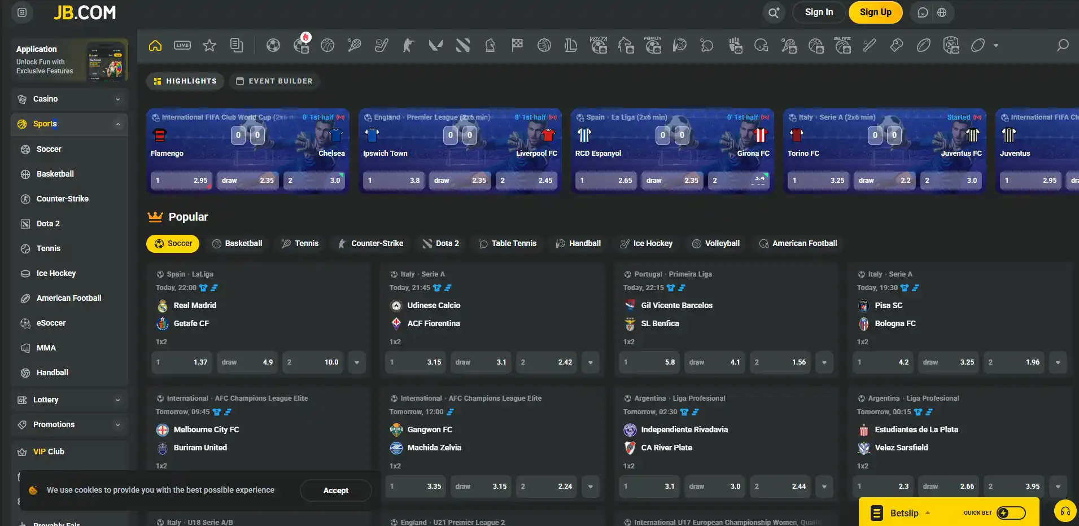Select the table tennis paddle icon in the sports bar
Image resolution: width=1079 pixels, height=526 pixels.
click(x=707, y=45)
